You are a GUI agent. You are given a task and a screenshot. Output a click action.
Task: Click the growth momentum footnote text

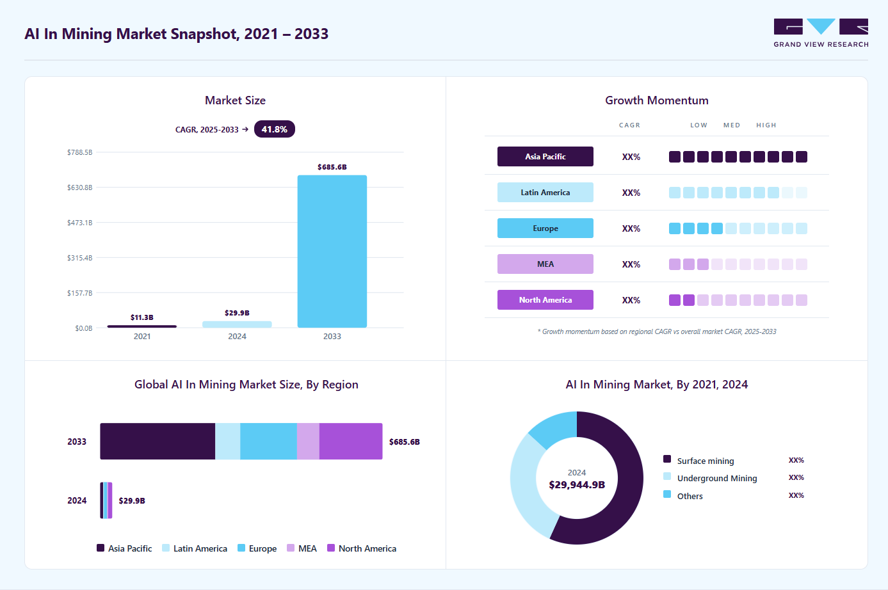pyautogui.click(x=657, y=331)
